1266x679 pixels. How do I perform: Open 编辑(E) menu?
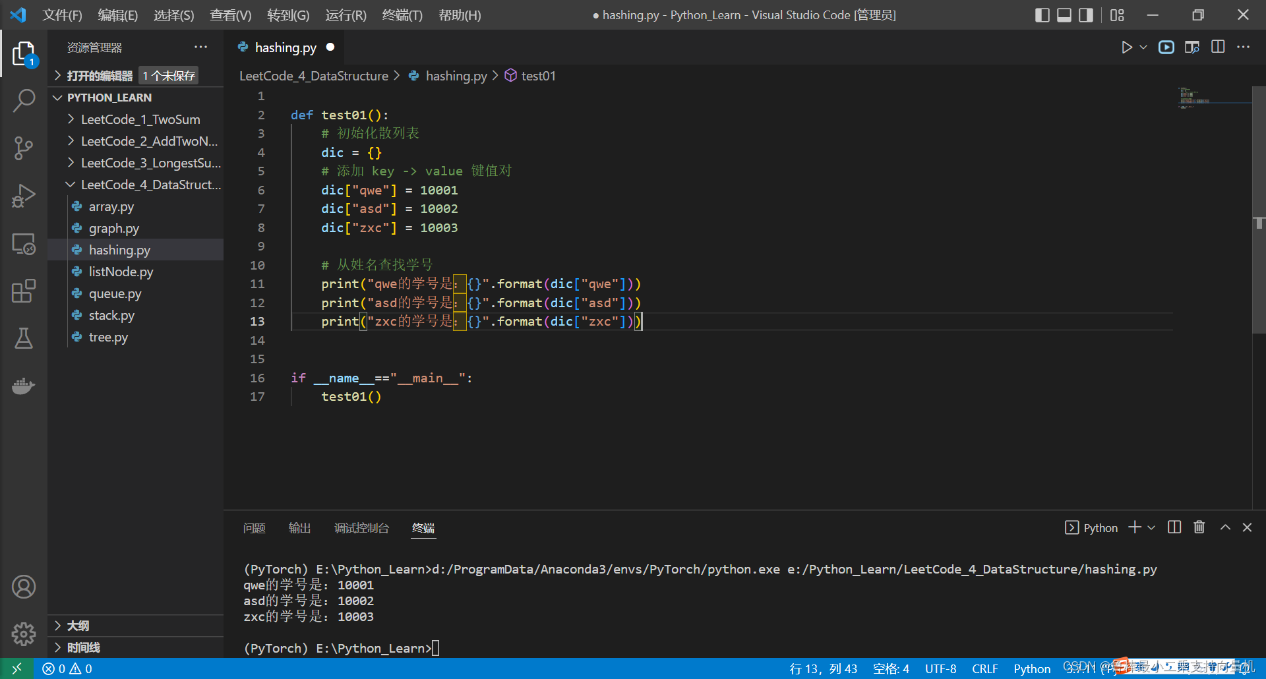(x=117, y=15)
